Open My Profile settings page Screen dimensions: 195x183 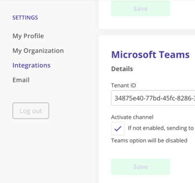click(x=28, y=36)
